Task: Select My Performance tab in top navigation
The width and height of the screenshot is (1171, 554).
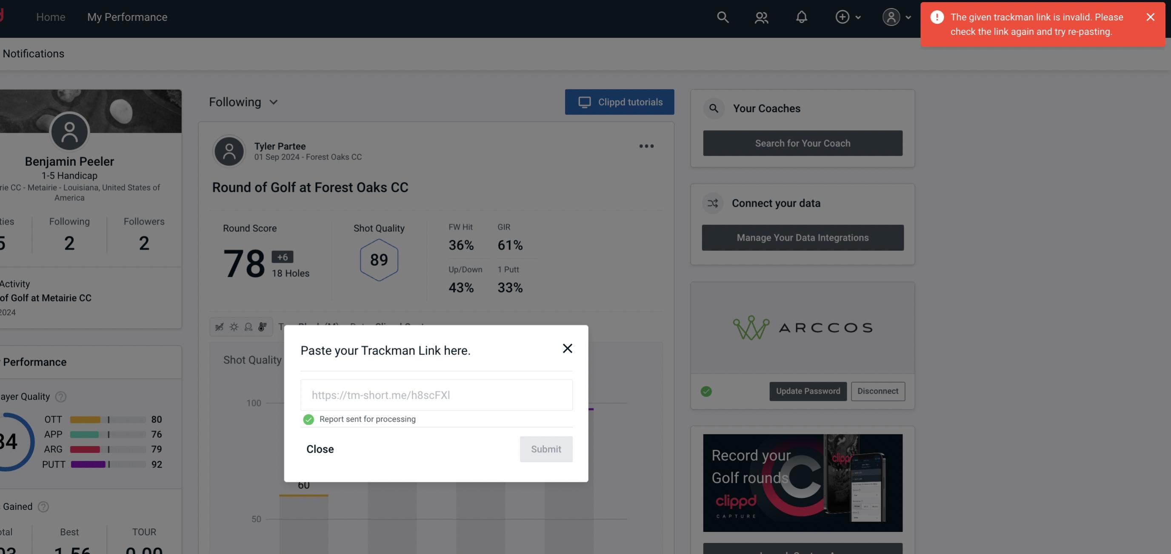Action: coord(127,17)
